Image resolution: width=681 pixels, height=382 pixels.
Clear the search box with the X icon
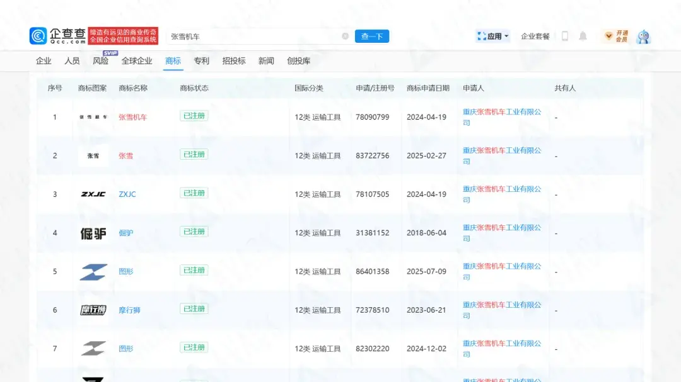(x=346, y=36)
